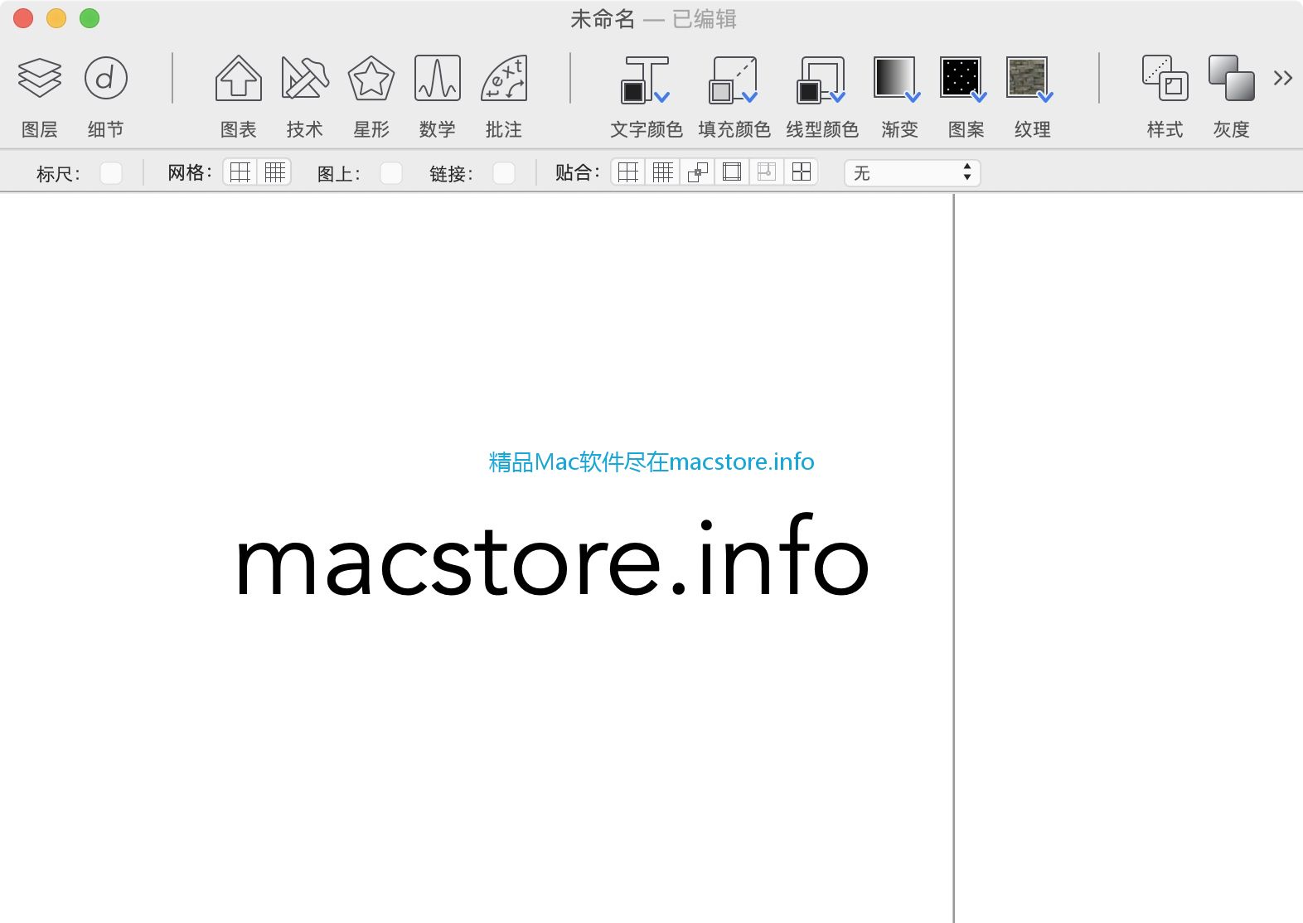This screenshot has height=923, width=1303.
Task: Click the 批注 toolbar label
Action: [504, 129]
